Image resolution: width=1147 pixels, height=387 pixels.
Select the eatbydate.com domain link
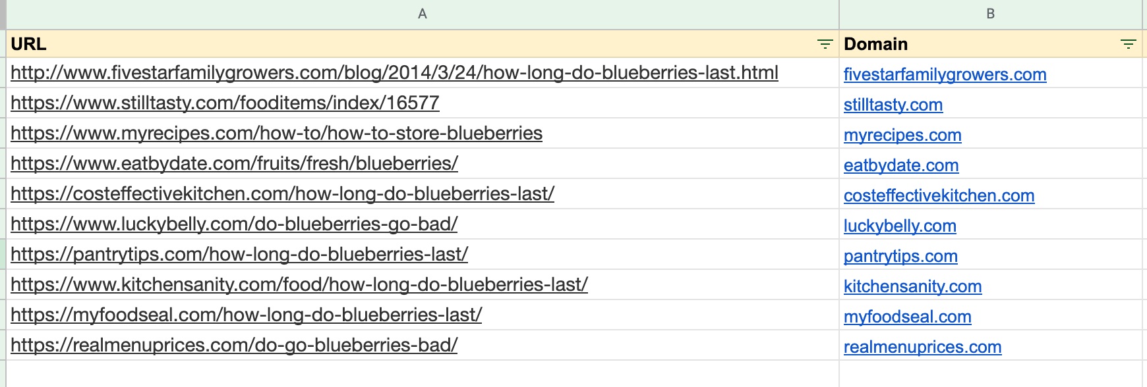coord(901,165)
